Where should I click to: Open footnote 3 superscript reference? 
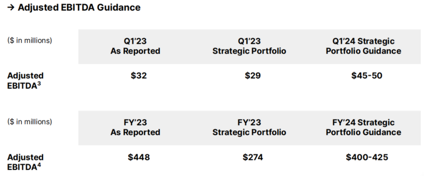pyautogui.click(x=40, y=83)
